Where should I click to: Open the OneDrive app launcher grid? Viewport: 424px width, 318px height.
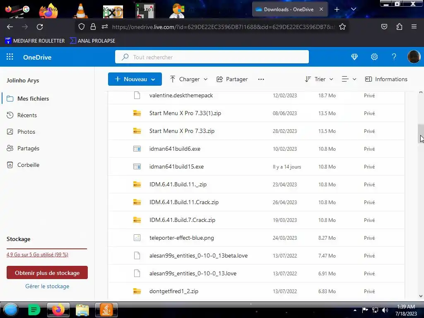10,57
